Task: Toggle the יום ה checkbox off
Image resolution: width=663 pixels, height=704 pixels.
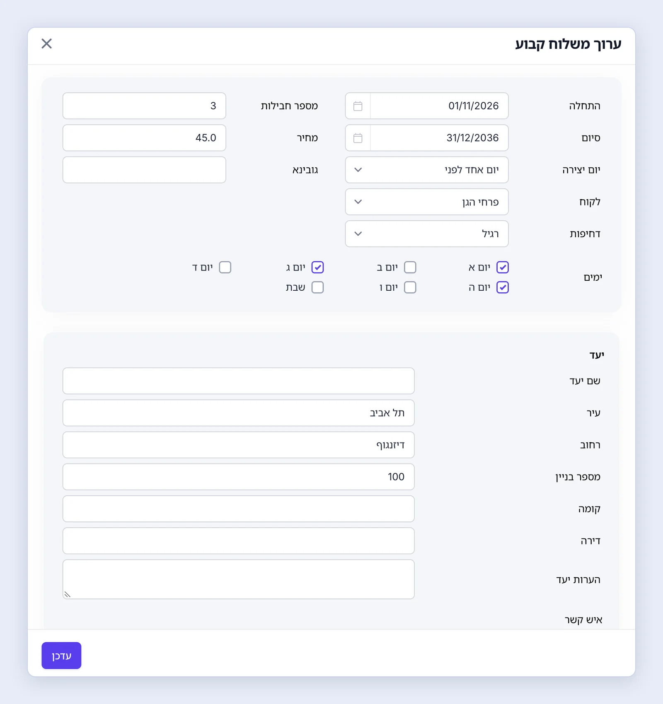Action: (x=503, y=287)
